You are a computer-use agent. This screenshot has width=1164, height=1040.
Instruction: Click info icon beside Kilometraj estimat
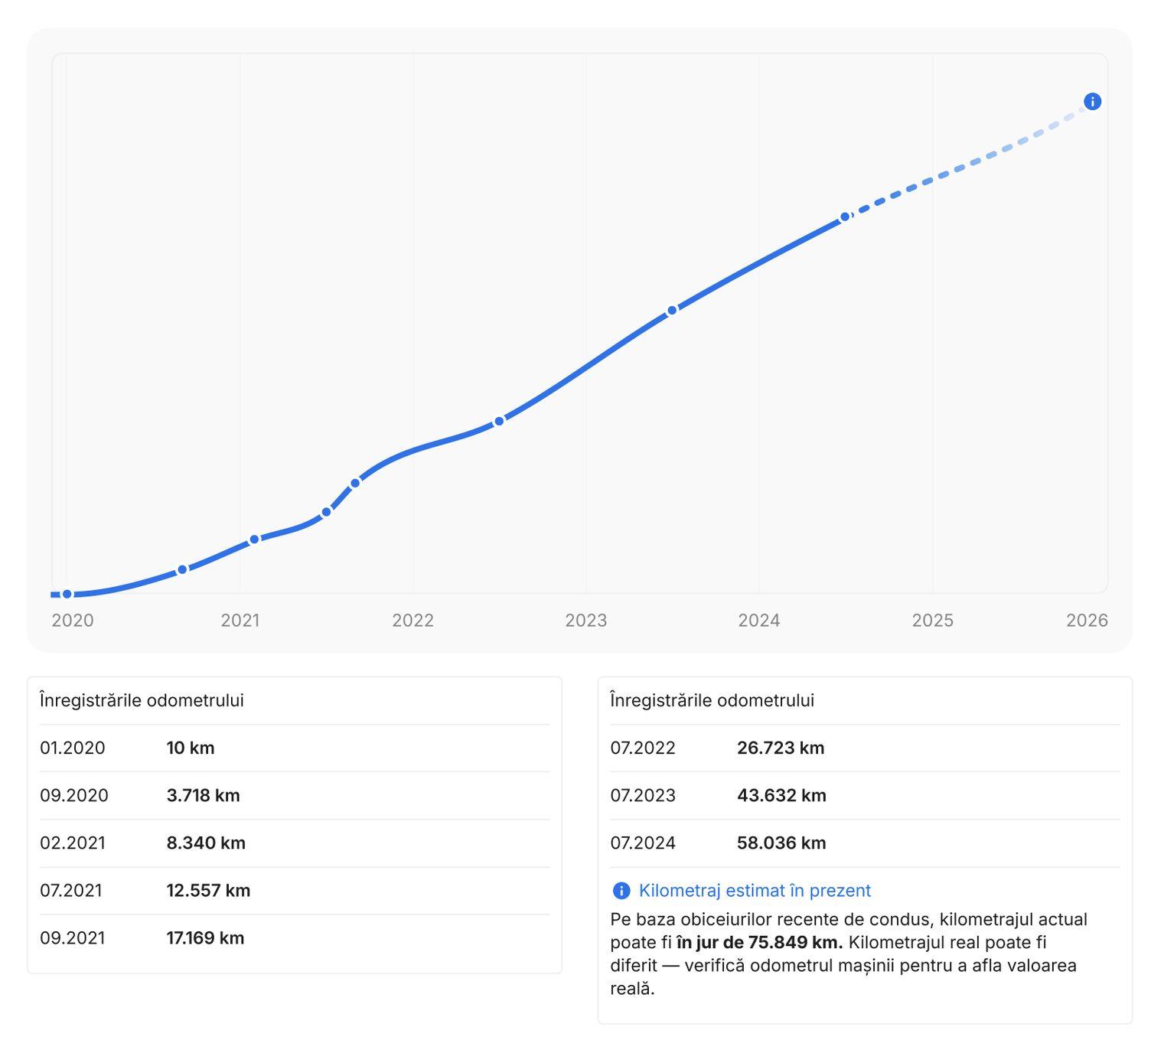coord(621,891)
